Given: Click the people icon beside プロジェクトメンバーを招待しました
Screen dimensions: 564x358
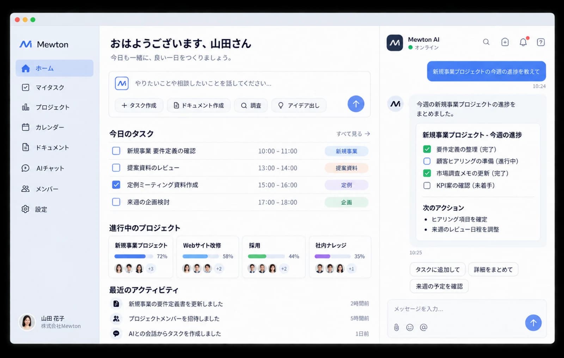Looking at the screenshot, I should tap(116, 319).
